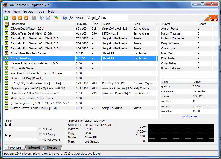This screenshot has width=221, height=159.
Task: Select the 'Лучший Сервер в РФ' server row
Action: (x=81, y=88)
